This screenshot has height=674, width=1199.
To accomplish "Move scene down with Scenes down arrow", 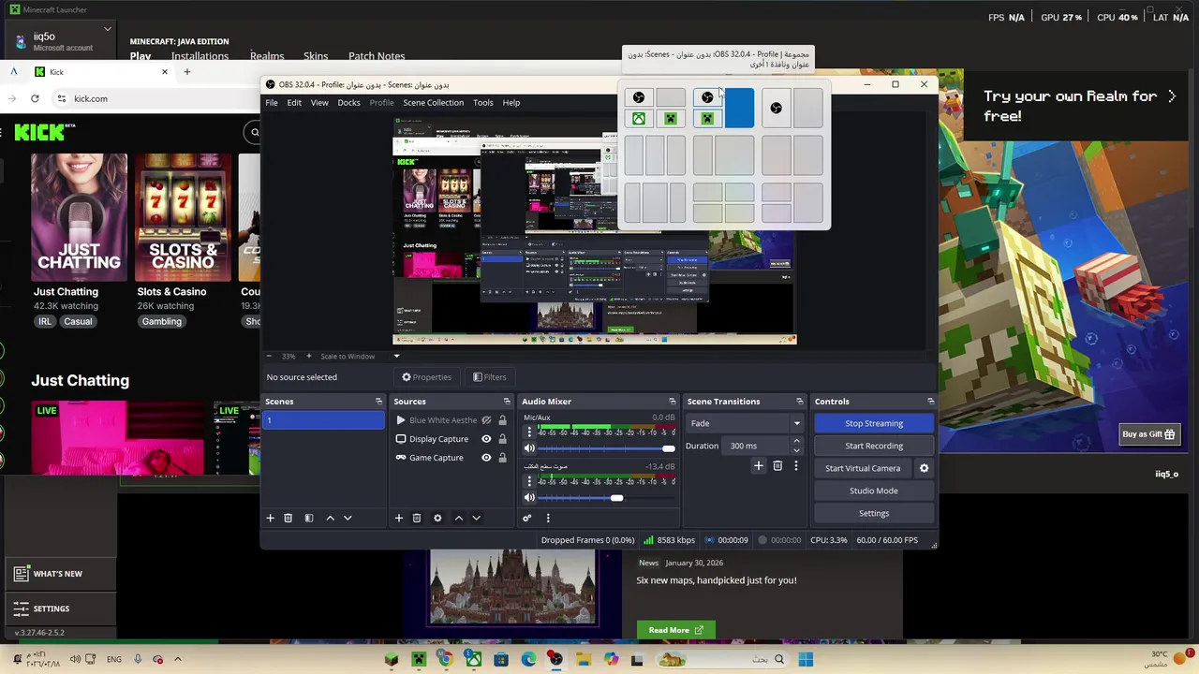I will point(348,518).
